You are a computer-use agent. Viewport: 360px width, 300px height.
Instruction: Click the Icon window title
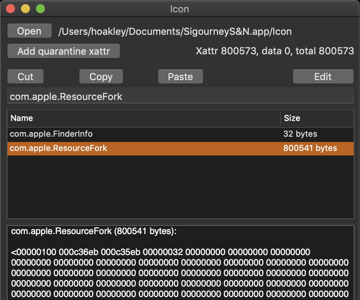tap(179, 9)
